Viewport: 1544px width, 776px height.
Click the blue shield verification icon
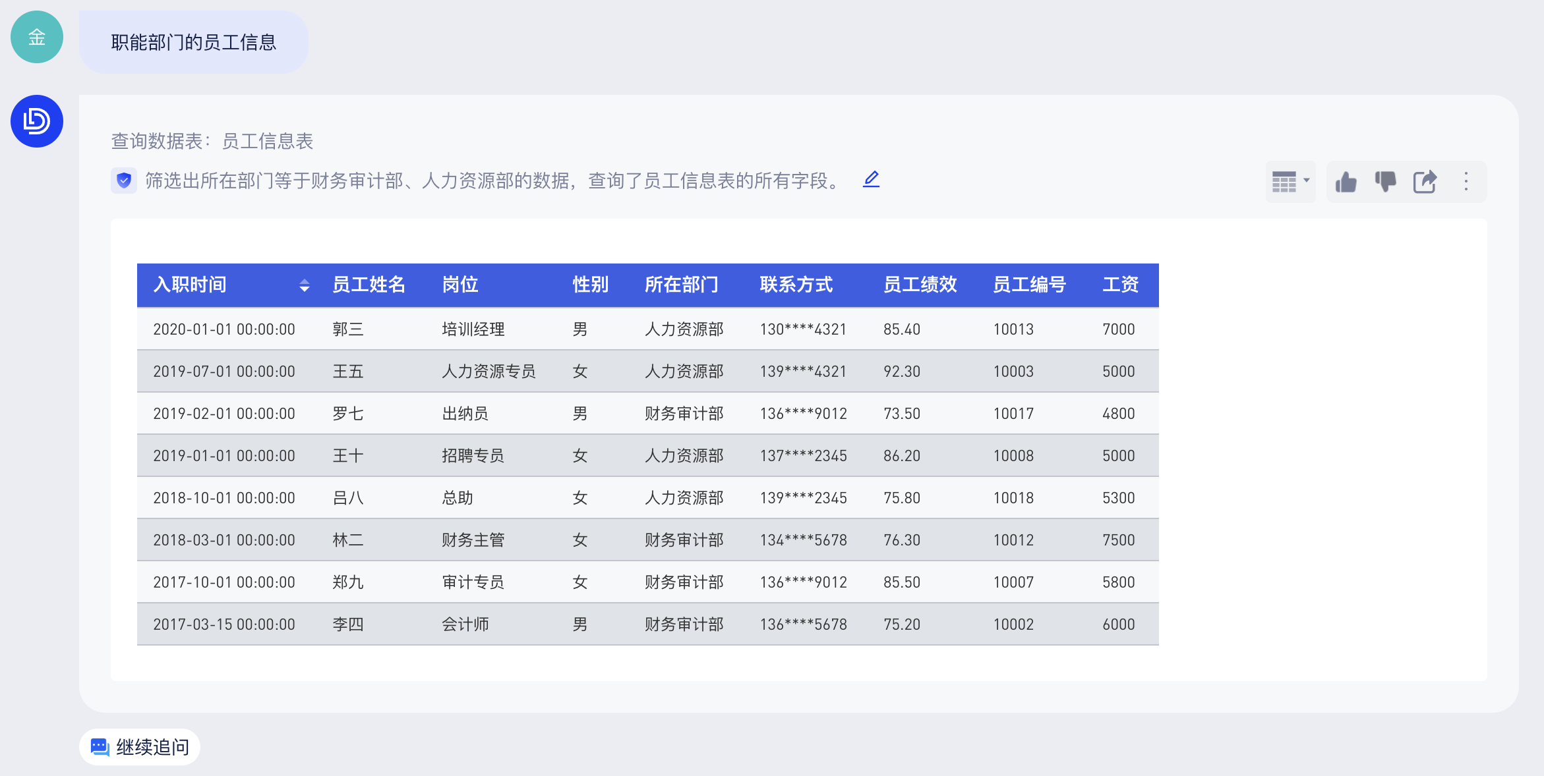coord(124,180)
